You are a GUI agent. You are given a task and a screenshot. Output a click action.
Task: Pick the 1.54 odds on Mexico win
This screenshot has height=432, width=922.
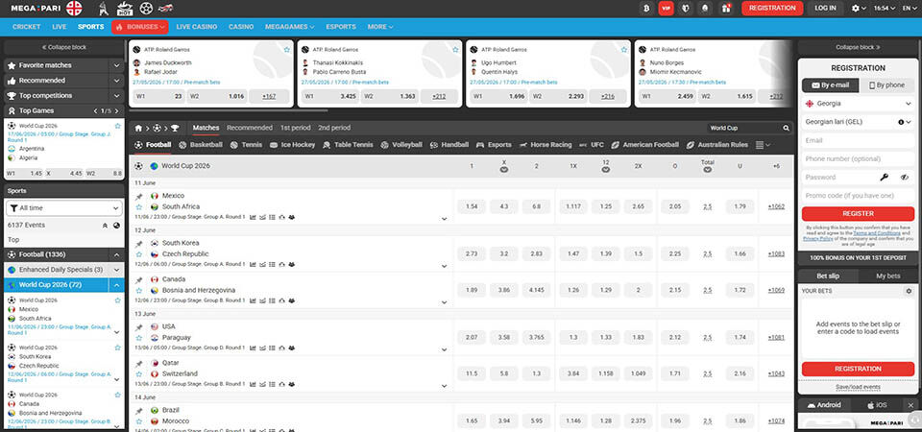471,206
